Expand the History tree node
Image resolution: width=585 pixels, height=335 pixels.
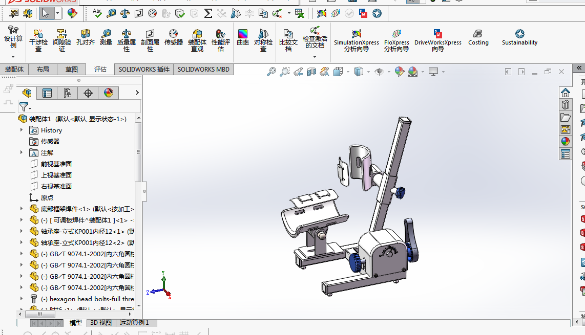pos(22,130)
